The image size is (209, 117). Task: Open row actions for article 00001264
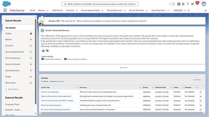point(201,105)
